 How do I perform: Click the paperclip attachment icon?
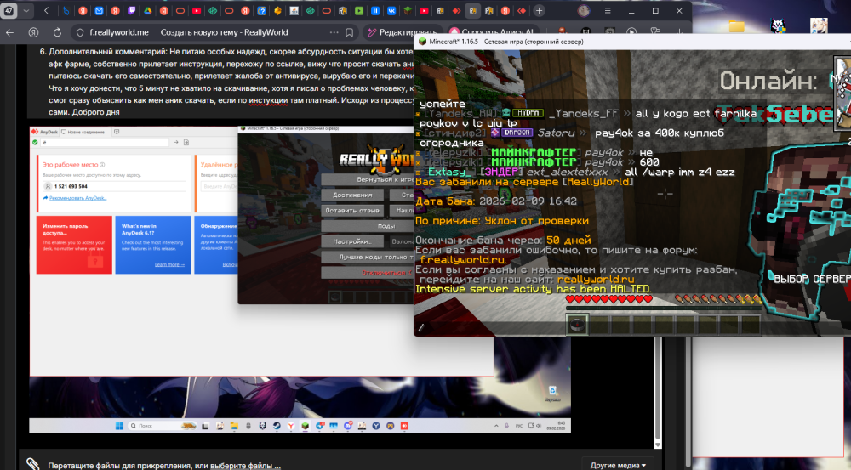(33, 464)
